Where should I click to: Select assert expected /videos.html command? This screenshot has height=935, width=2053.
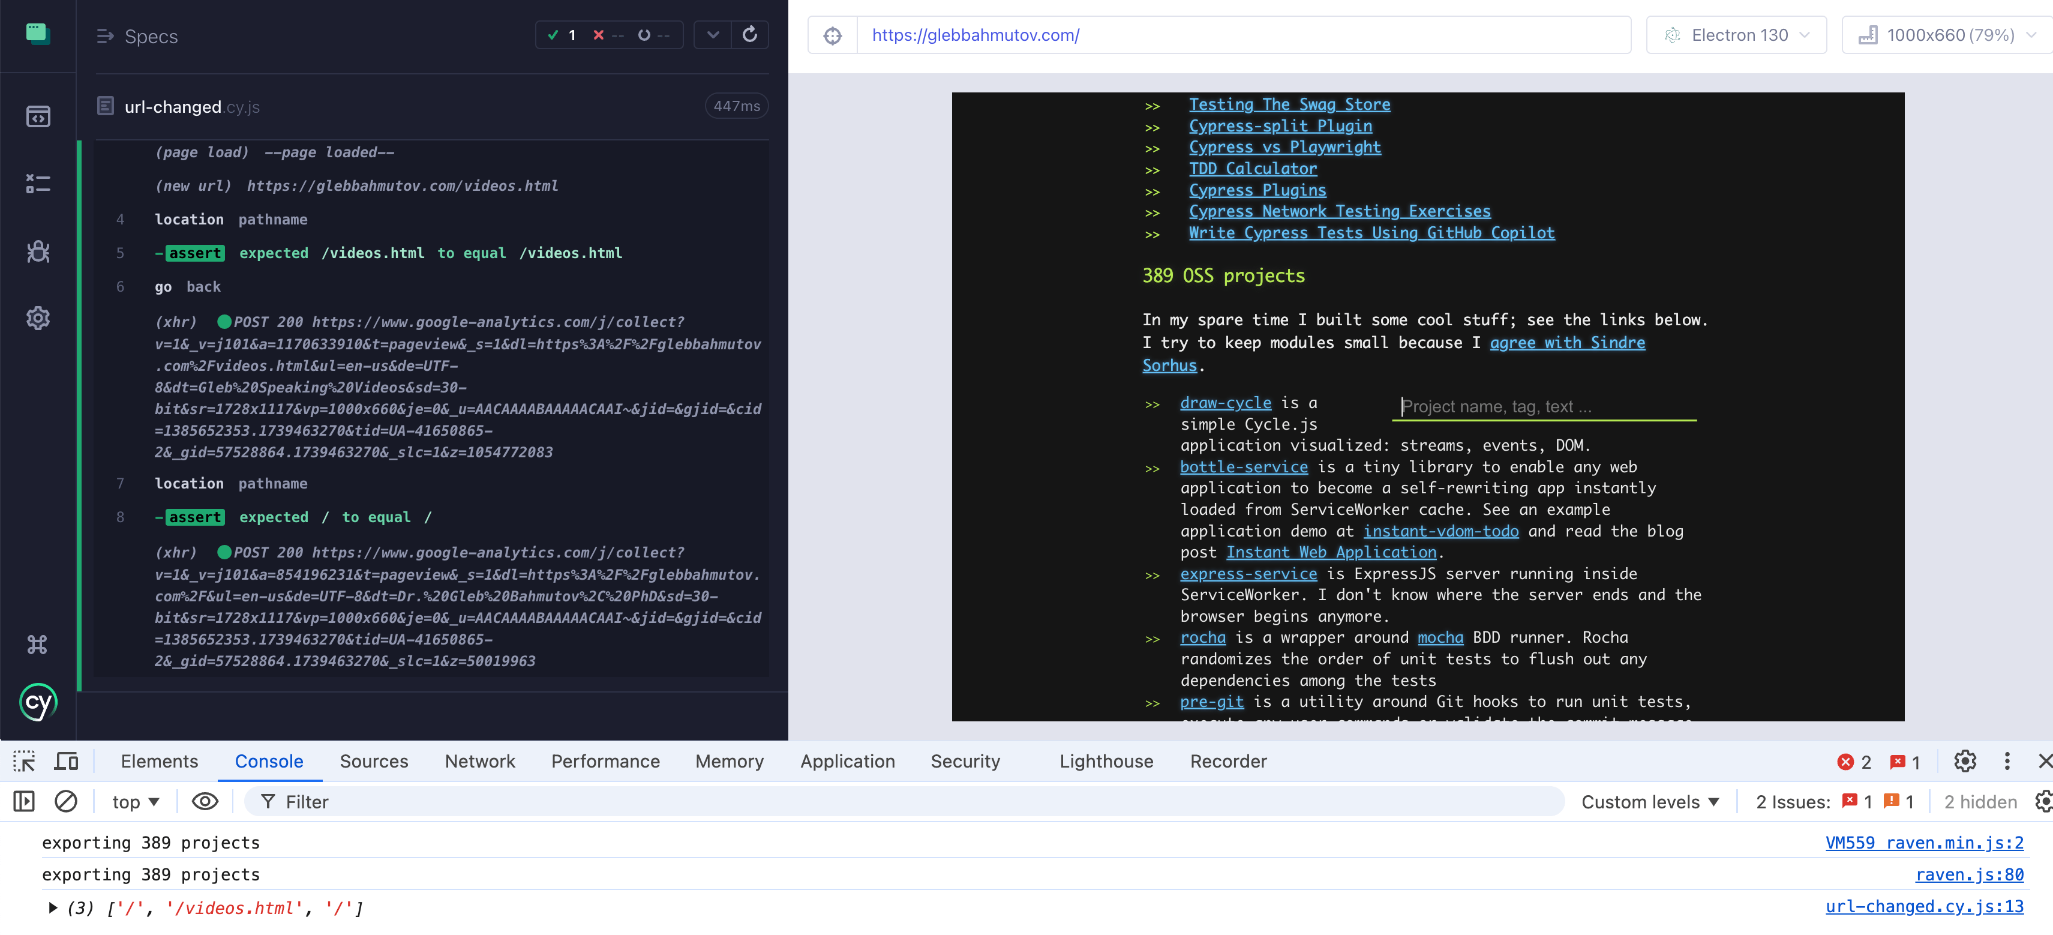[x=431, y=253]
